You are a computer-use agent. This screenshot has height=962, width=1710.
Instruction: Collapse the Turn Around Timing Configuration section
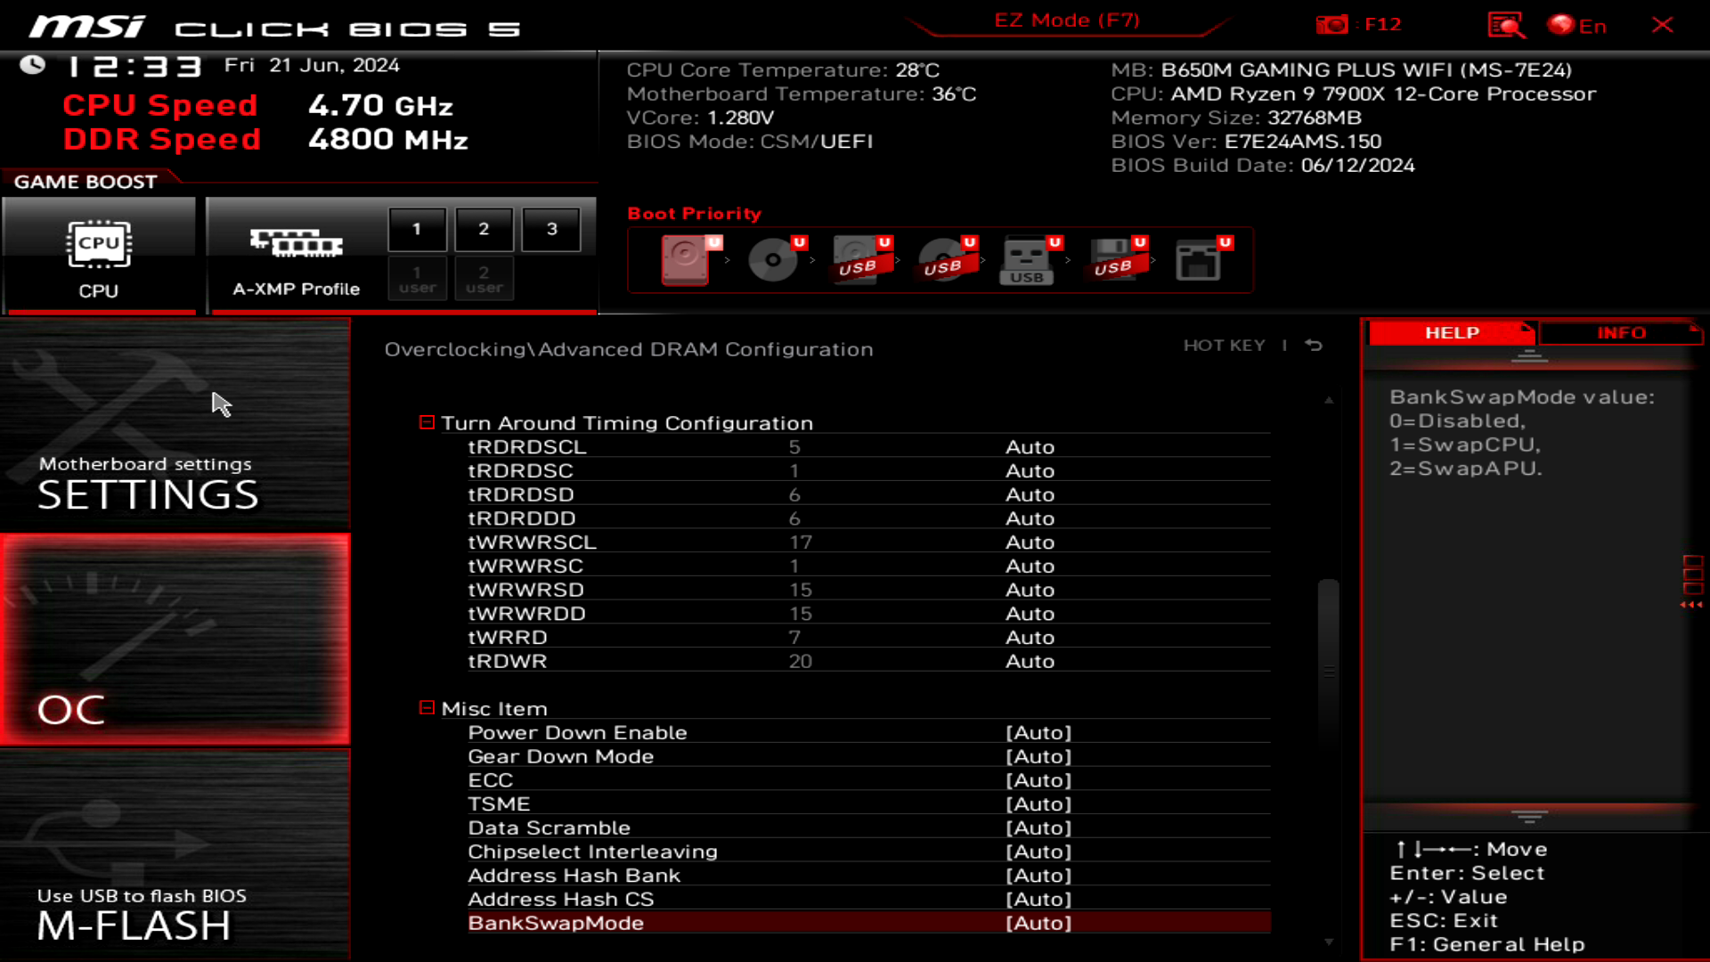click(x=426, y=422)
